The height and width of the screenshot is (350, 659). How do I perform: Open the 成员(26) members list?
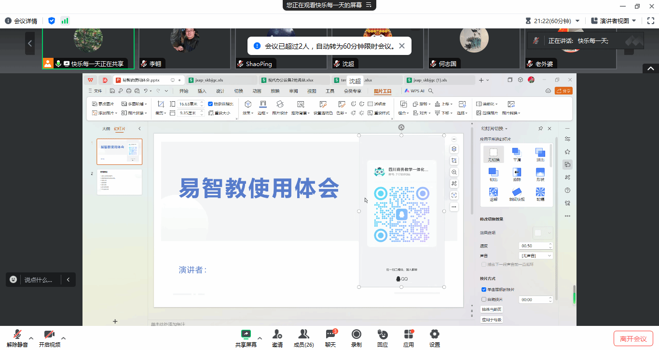(x=303, y=335)
